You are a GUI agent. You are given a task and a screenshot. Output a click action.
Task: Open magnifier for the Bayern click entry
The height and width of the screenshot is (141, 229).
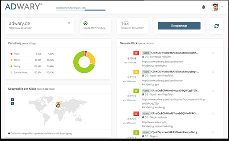(x=213, y=133)
